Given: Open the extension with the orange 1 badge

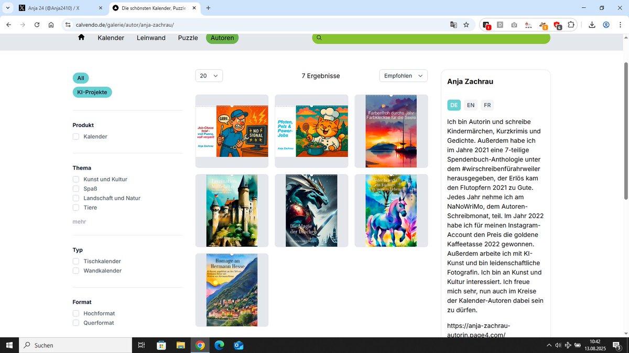Looking at the screenshot, I should tap(543, 25).
